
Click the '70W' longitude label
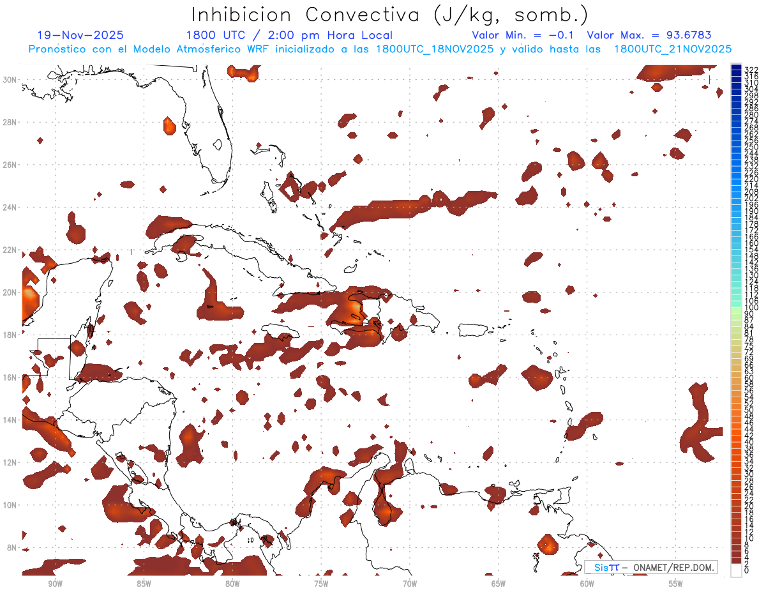pyautogui.click(x=410, y=584)
